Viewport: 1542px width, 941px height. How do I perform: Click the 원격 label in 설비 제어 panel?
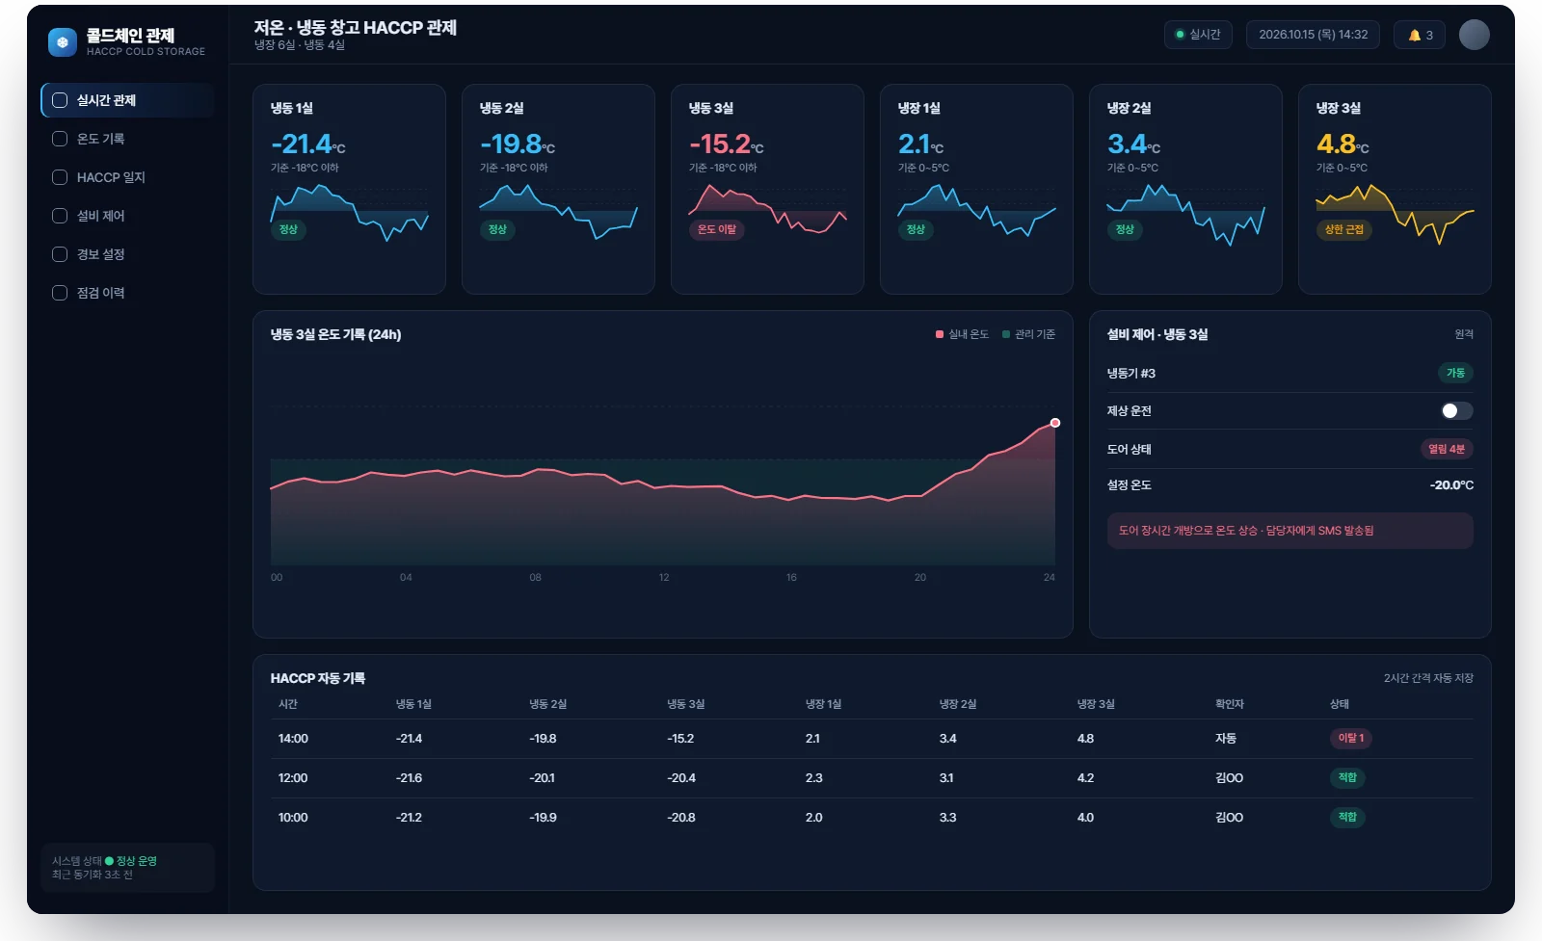point(1464,334)
